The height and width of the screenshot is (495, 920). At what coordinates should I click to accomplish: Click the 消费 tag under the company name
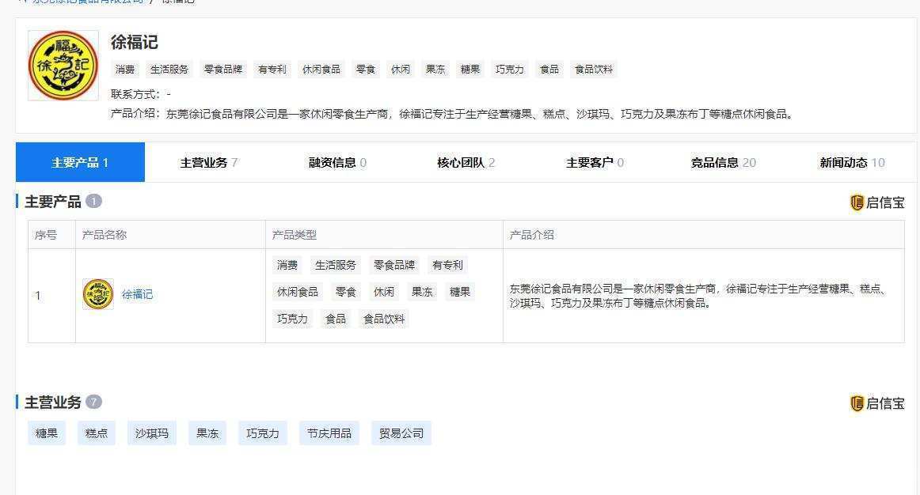(124, 69)
